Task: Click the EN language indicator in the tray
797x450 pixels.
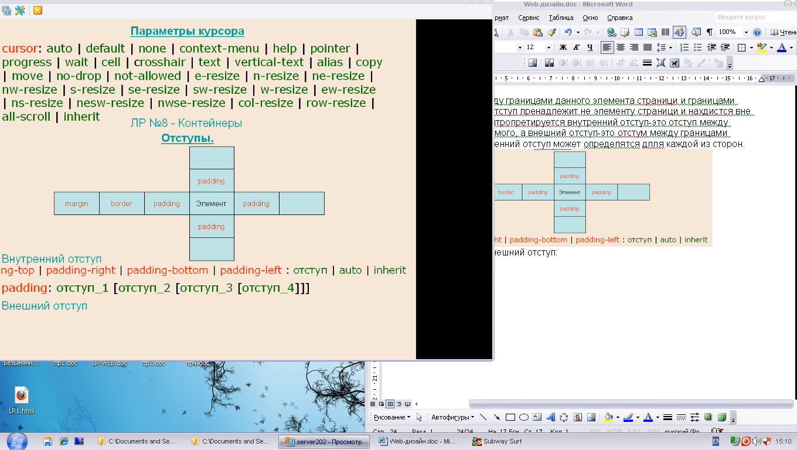Action: click(716, 441)
